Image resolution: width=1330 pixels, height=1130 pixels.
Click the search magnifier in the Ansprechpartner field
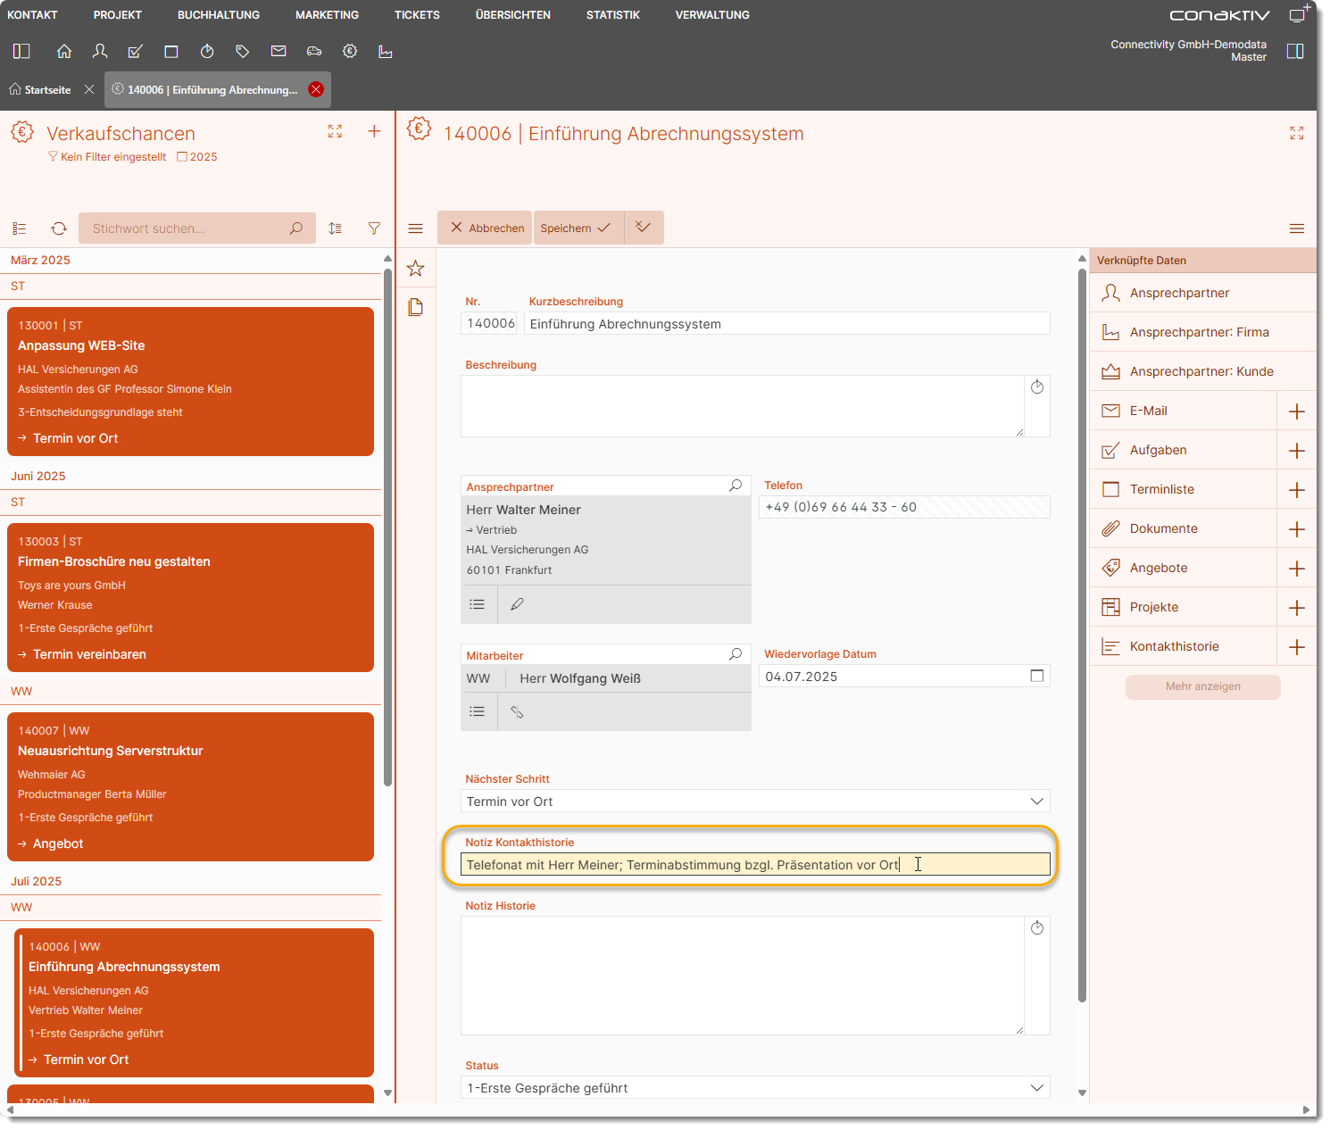[736, 486]
